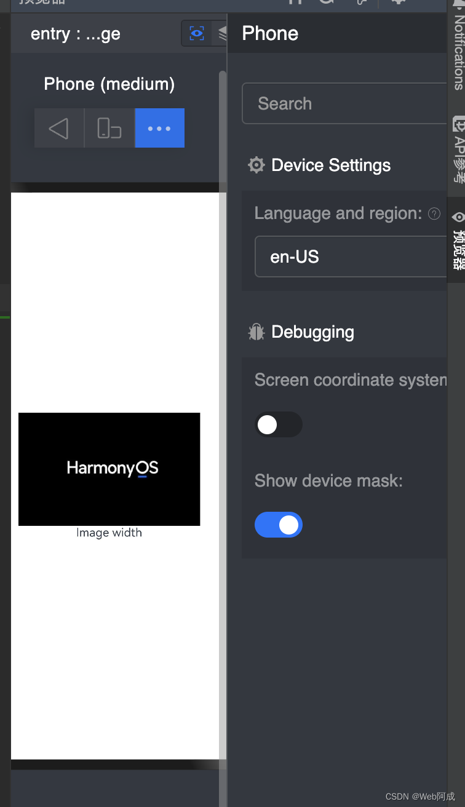Click the 'Phone (medium)' device label
Screen dimensions: 465x807
tap(109, 84)
